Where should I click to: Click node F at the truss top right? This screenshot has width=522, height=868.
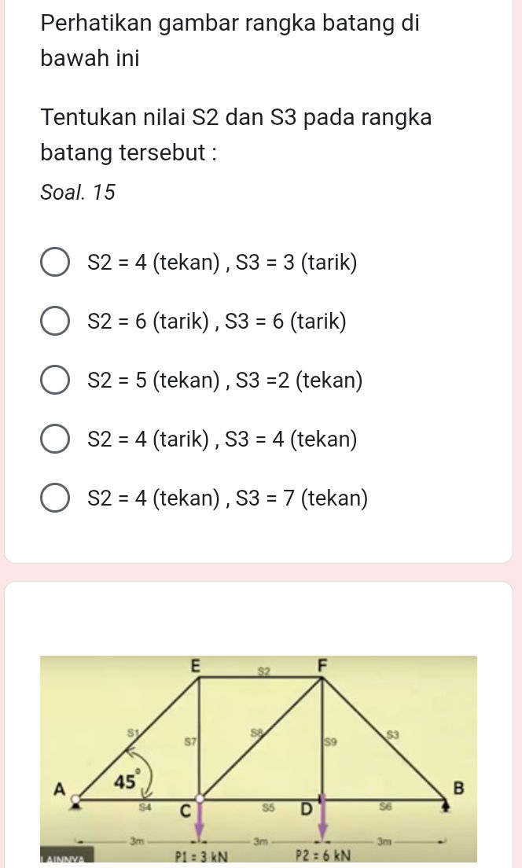(322, 666)
